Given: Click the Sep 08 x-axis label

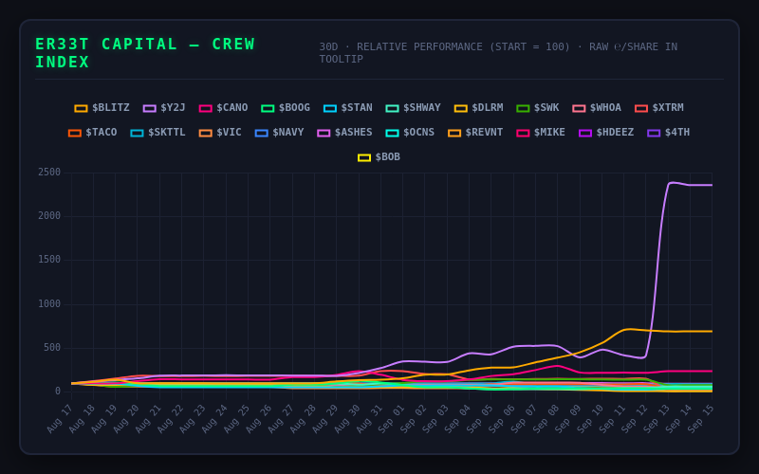Looking at the screenshot, I should tap(546, 419).
